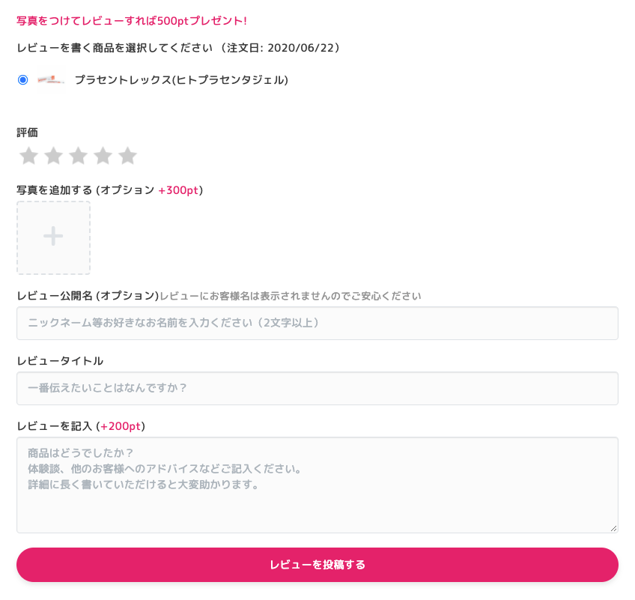The height and width of the screenshot is (600, 635).
Task: Click the textarea resize handle corner
Action: click(x=613, y=528)
